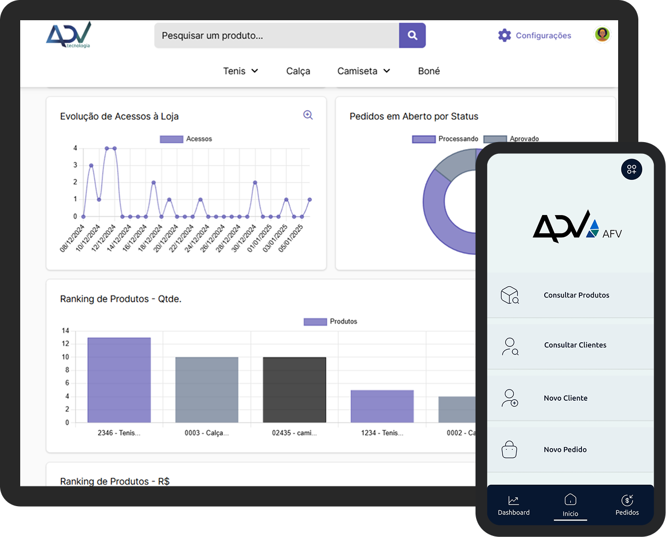Viewport: 666px width, 537px height.
Task: Click the purple search magnifier button
Action: (412, 36)
